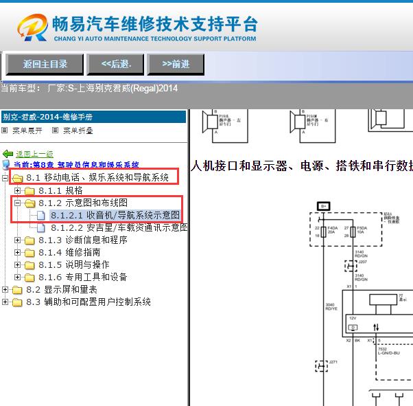413x406 pixels.
Task: Click the green back arrow icon
Action: (8, 154)
